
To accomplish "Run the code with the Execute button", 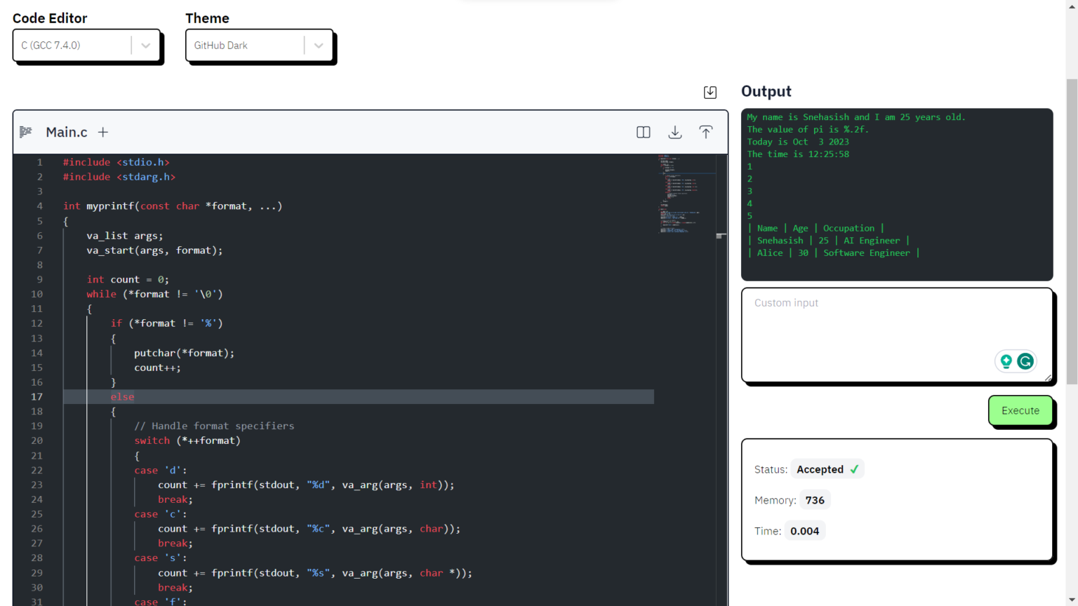I will 1020,410.
